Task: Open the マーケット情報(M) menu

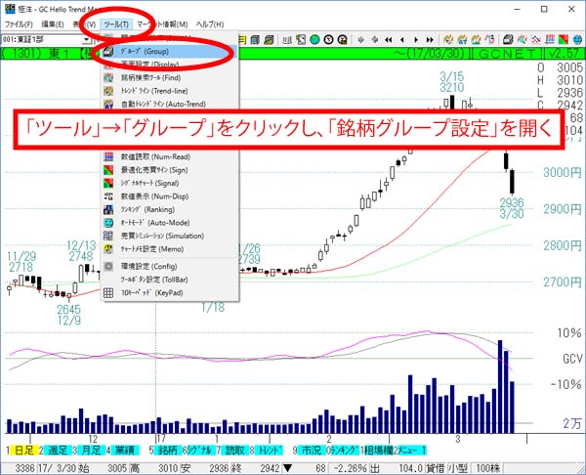Action: coord(162,24)
